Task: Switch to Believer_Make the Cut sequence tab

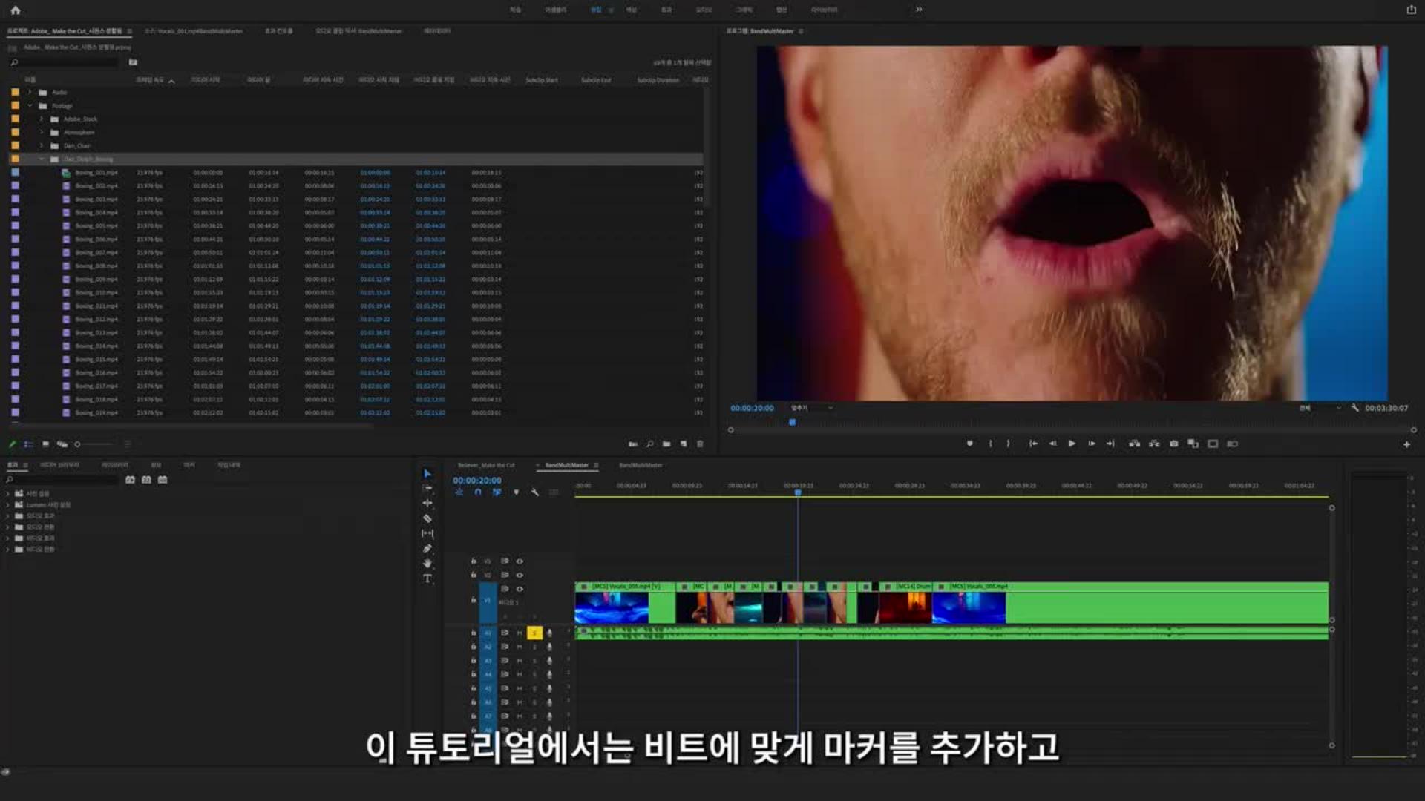Action: [486, 465]
